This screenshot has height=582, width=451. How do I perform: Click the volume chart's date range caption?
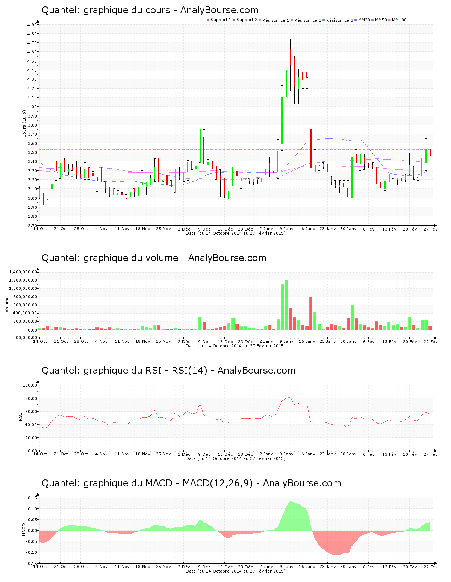point(236,346)
